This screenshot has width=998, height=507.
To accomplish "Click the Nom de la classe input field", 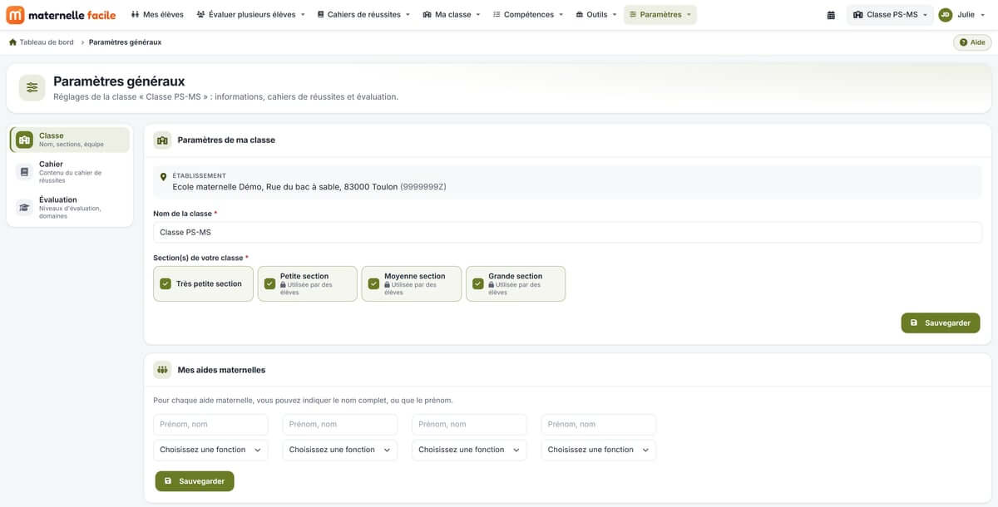I will coord(567,232).
